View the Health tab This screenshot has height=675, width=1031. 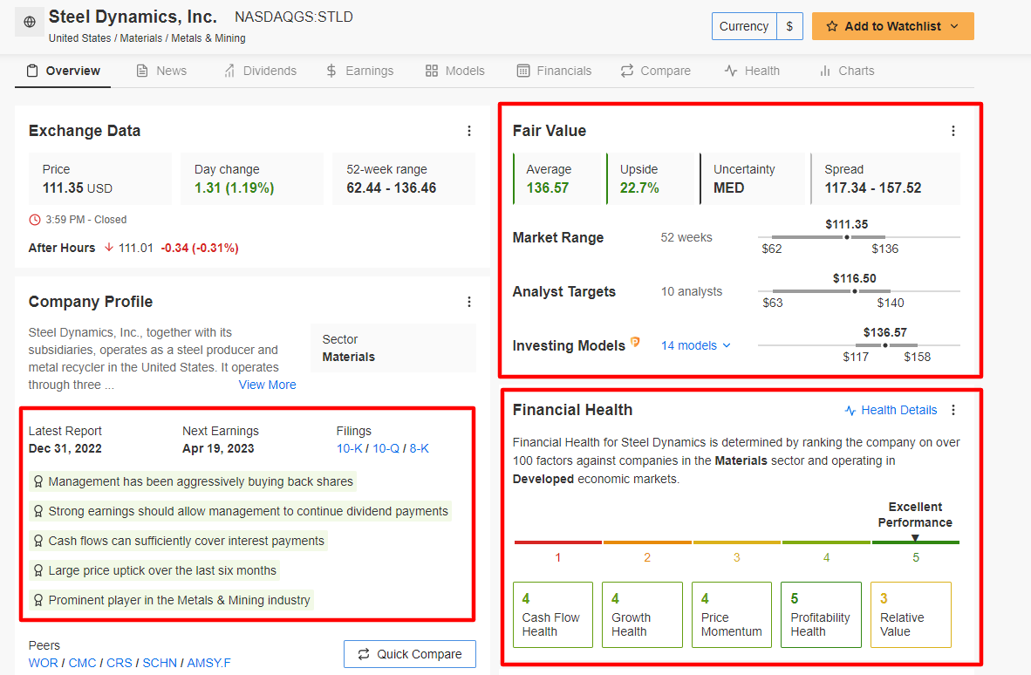pyautogui.click(x=752, y=71)
